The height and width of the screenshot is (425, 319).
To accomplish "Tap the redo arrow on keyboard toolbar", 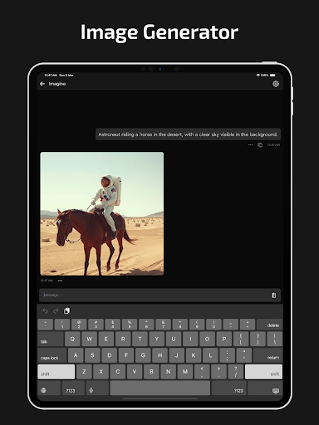I will pyautogui.click(x=56, y=311).
